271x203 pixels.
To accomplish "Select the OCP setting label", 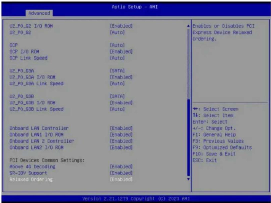I will click(13, 45).
